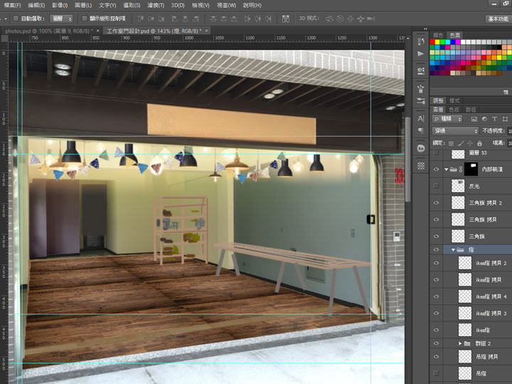Image resolution: width=512 pixels, height=384 pixels.
Task: Hide the 三角旗 拷貝 2 layer
Action: pos(437,203)
